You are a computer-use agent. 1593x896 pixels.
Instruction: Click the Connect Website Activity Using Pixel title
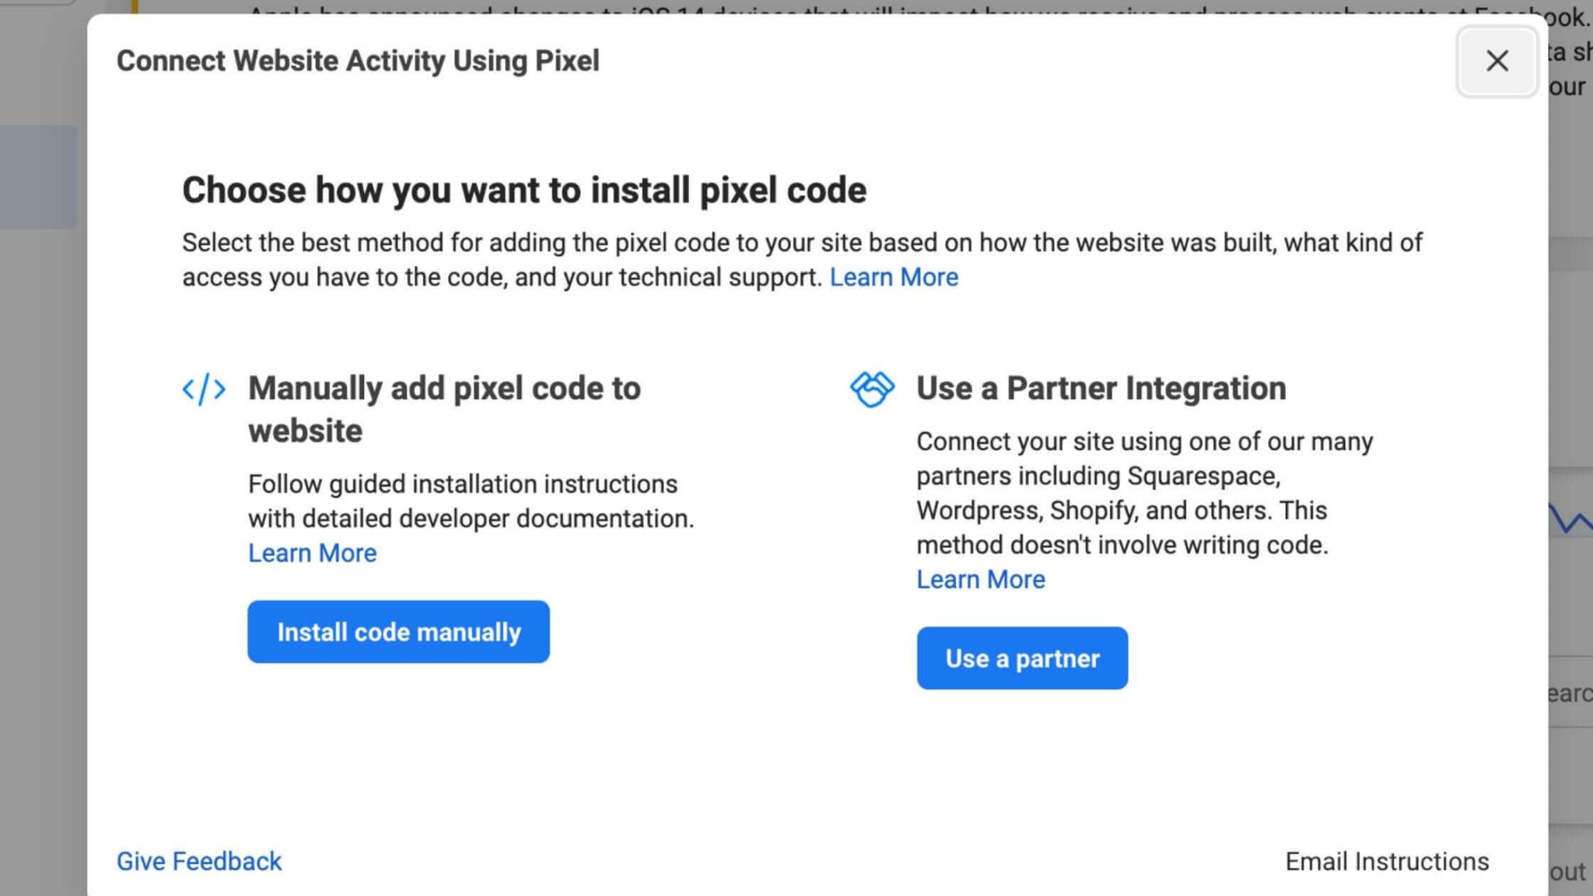(358, 61)
